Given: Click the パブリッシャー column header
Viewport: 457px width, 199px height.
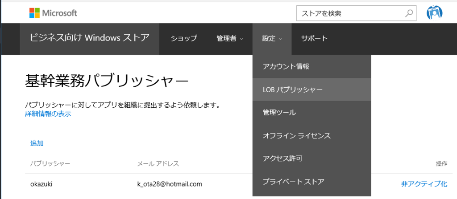Looking at the screenshot, I should click(x=50, y=164).
